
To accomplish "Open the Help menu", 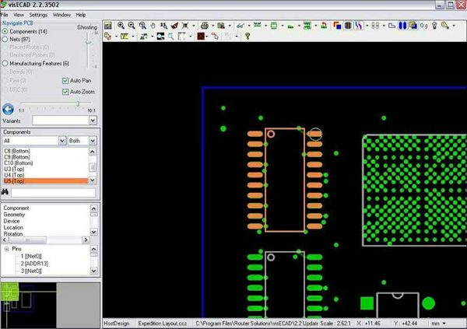I will point(81,15).
